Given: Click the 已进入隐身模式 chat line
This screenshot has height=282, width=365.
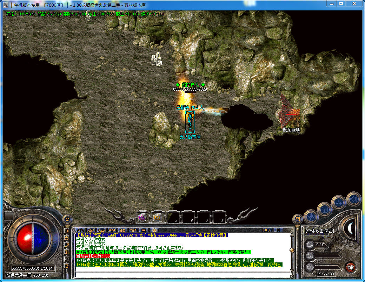Looking at the screenshot, I should pyautogui.click(x=91, y=244).
